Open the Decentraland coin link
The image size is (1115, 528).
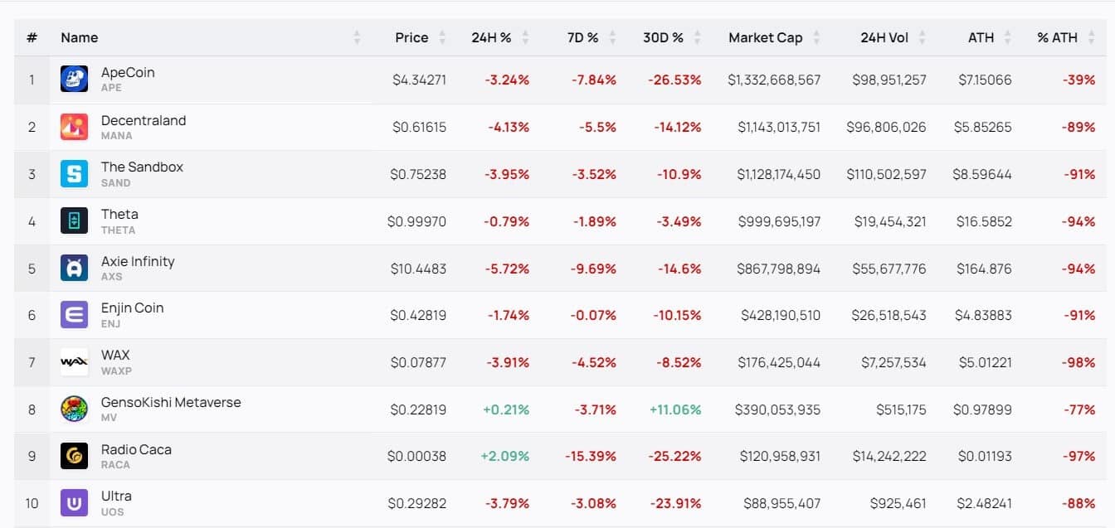click(x=144, y=120)
